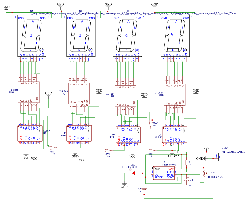
Task: Click the "CON1" reference label
Action: [225, 148]
